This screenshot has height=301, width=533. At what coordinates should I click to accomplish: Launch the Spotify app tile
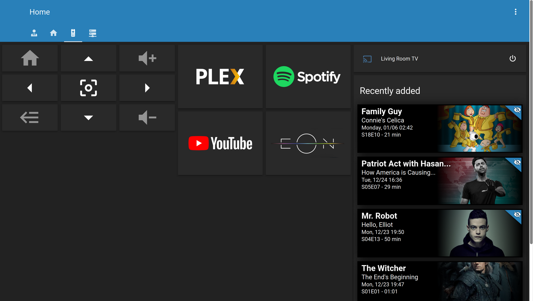tap(308, 77)
